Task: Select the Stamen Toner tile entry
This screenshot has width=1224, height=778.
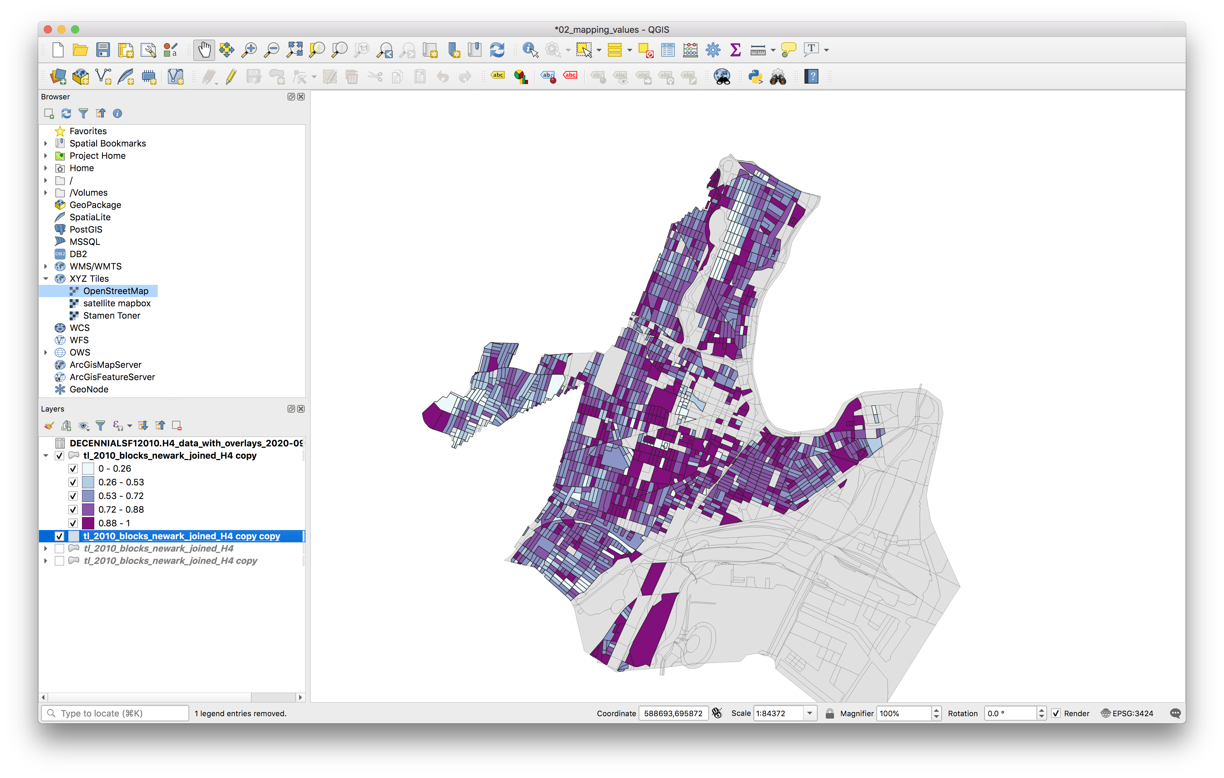Action: 111,316
